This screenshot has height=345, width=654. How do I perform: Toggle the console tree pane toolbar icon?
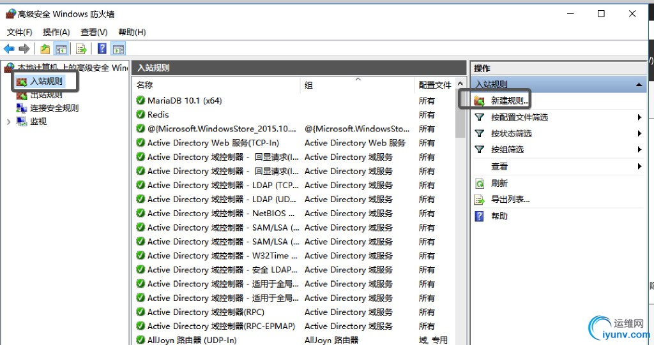click(61, 48)
